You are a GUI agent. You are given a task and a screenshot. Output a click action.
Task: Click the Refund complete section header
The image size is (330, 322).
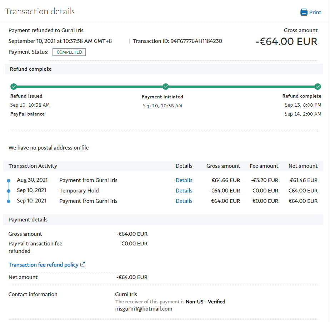coord(31,69)
